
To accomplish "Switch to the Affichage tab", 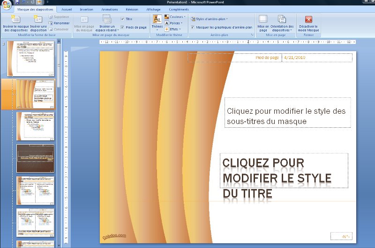I will pos(153,9).
